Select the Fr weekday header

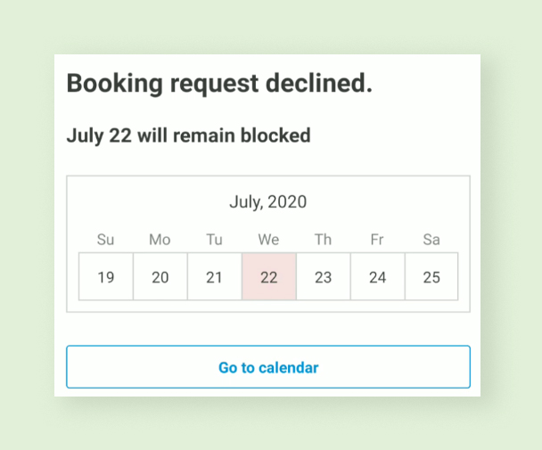coord(377,239)
